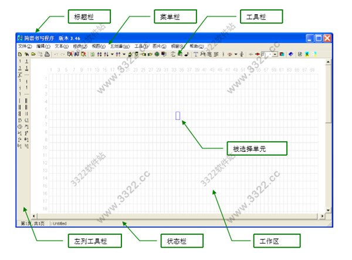Open the 帮助 menu

point(197,46)
